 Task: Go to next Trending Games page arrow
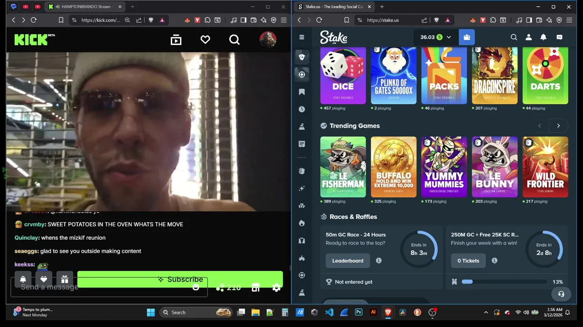coord(558,126)
